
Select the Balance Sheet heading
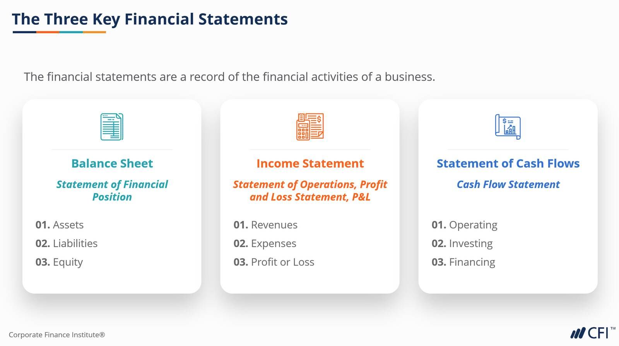[112, 163]
